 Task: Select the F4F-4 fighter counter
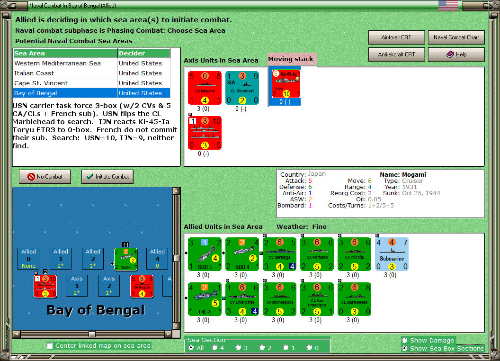pos(205,299)
